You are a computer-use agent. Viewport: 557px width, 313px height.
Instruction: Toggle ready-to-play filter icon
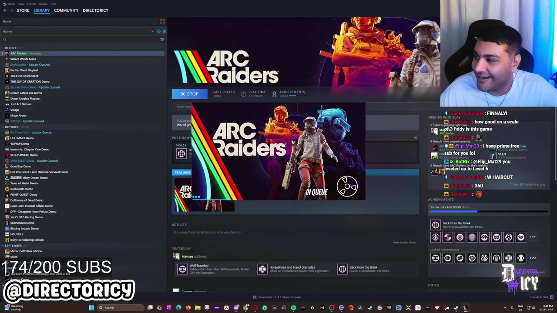click(x=164, y=31)
